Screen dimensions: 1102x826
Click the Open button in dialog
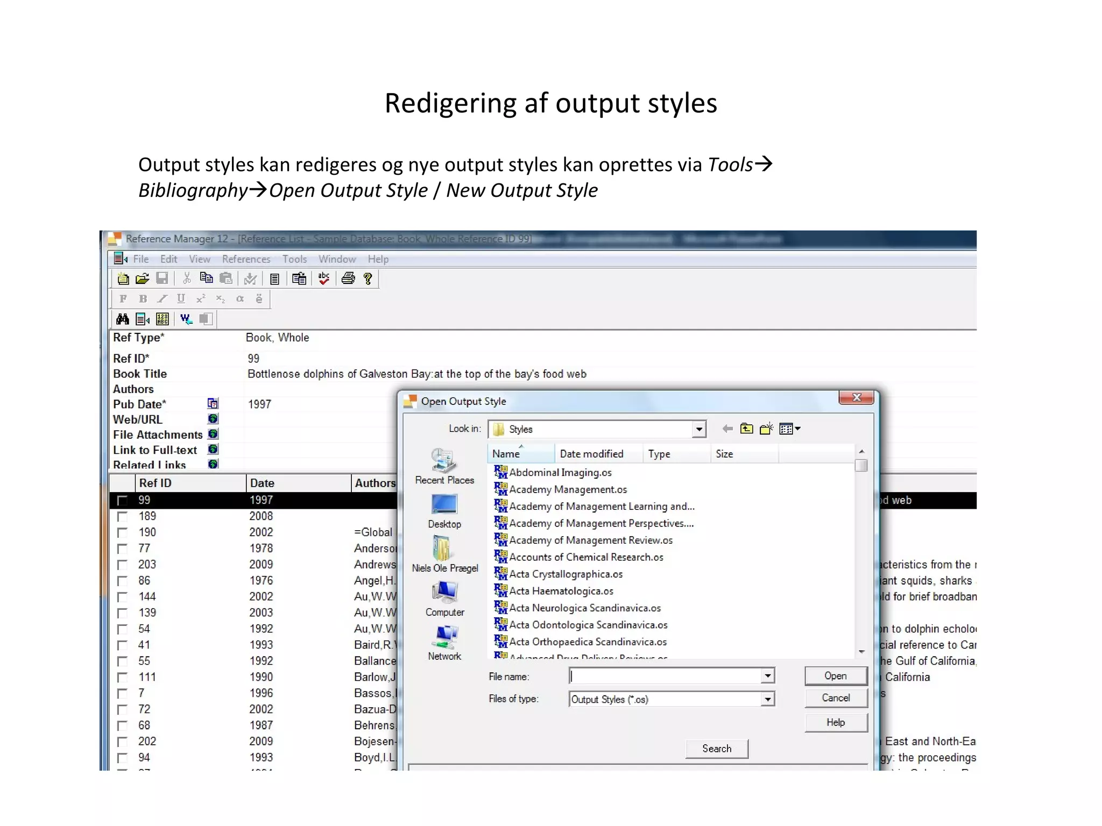tap(835, 676)
